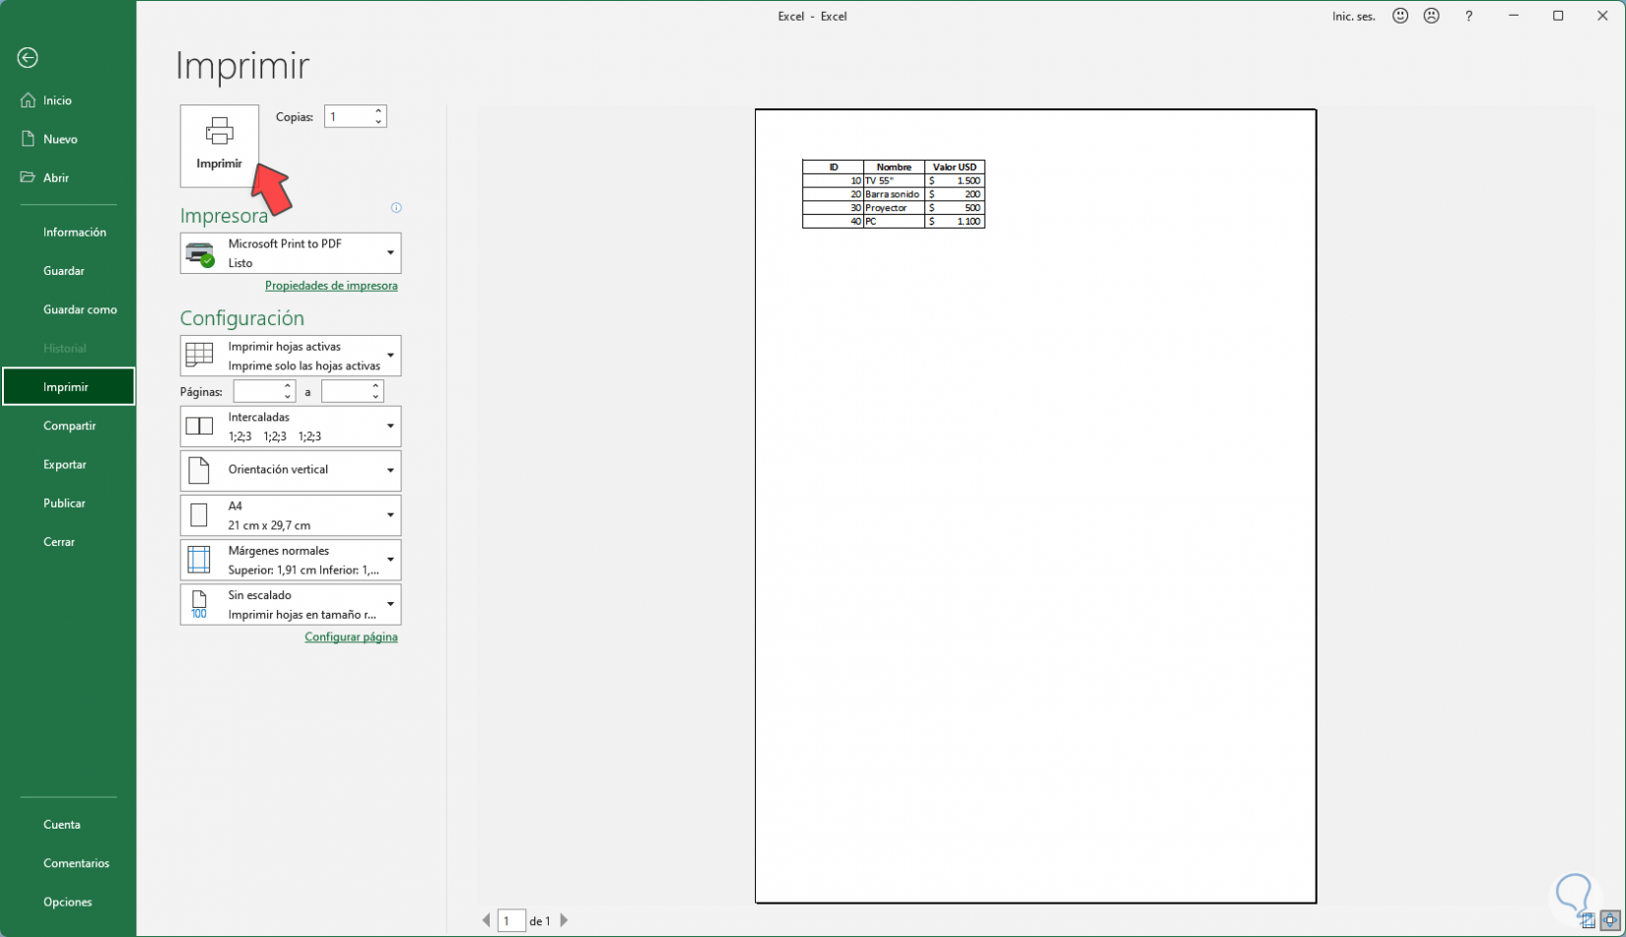Go to the next preview page
The image size is (1626, 937).
564,920
